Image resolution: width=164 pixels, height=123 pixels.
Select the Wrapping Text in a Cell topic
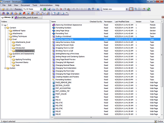click(x=106, y=48)
